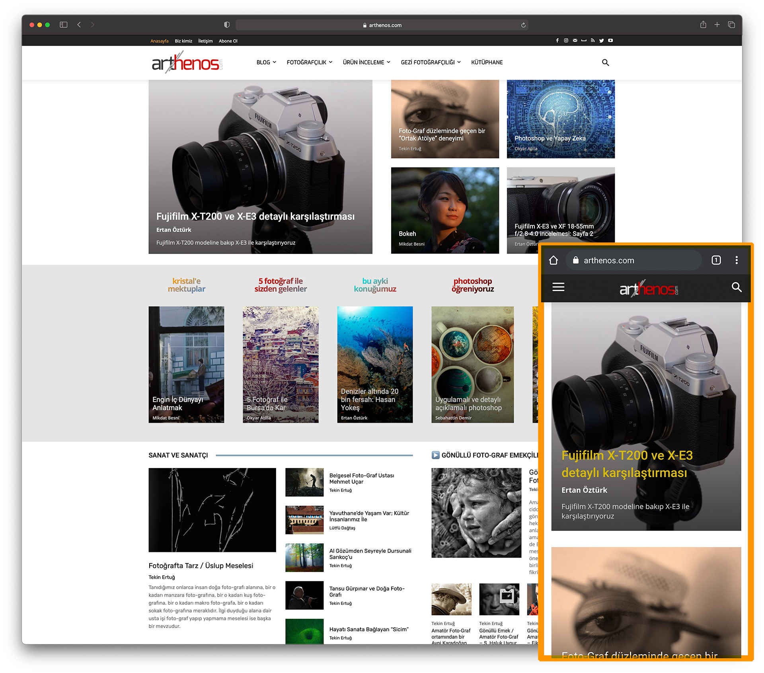Open the Uygulamalı ve detaylı photoshop card
The height and width of the screenshot is (673, 764).
pyautogui.click(x=473, y=365)
